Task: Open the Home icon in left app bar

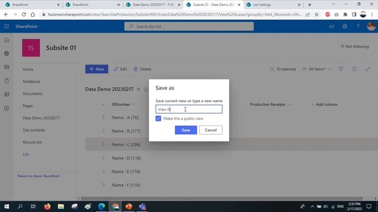Action: [x=6, y=40]
